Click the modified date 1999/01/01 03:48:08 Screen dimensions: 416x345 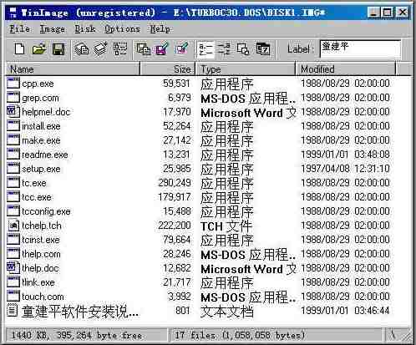pyautogui.click(x=345, y=155)
